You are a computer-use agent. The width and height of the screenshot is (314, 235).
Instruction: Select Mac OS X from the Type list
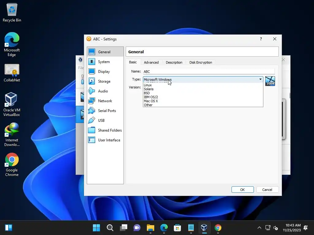click(203, 101)
